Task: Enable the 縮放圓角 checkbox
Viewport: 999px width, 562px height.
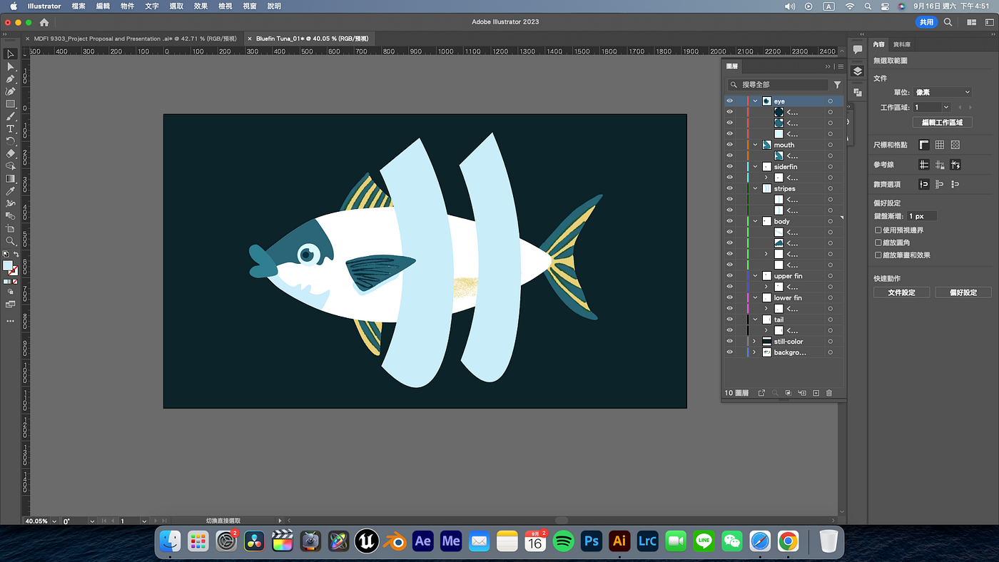Action: (878, 242)
